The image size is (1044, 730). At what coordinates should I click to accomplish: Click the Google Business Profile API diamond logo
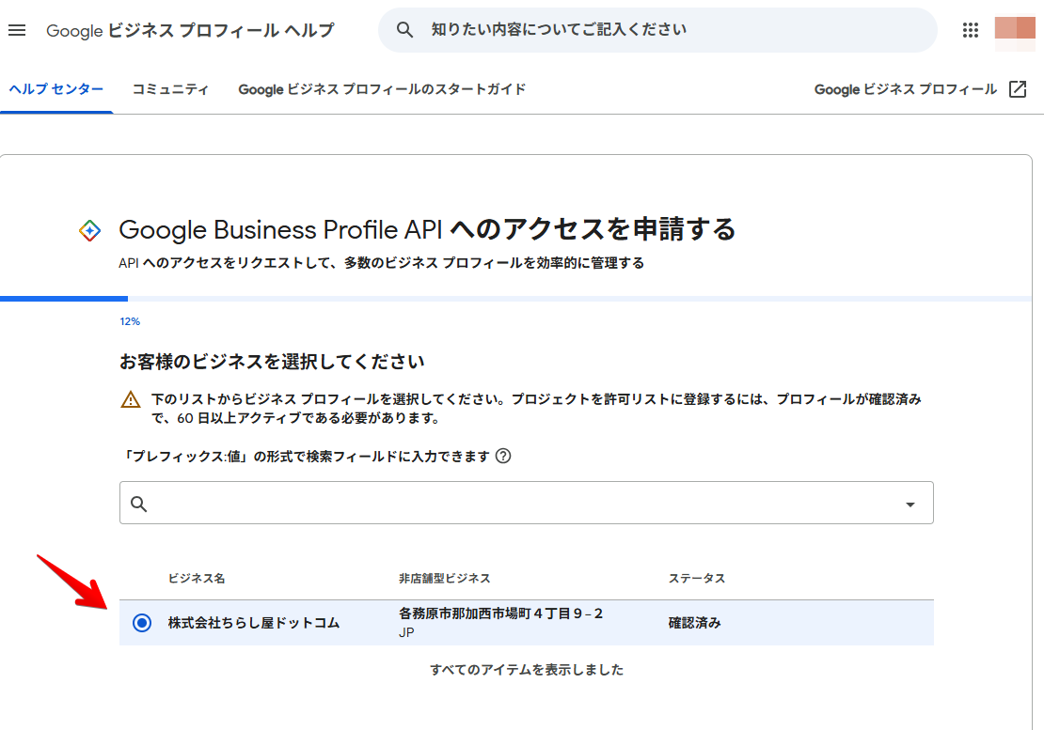(90, 231)
